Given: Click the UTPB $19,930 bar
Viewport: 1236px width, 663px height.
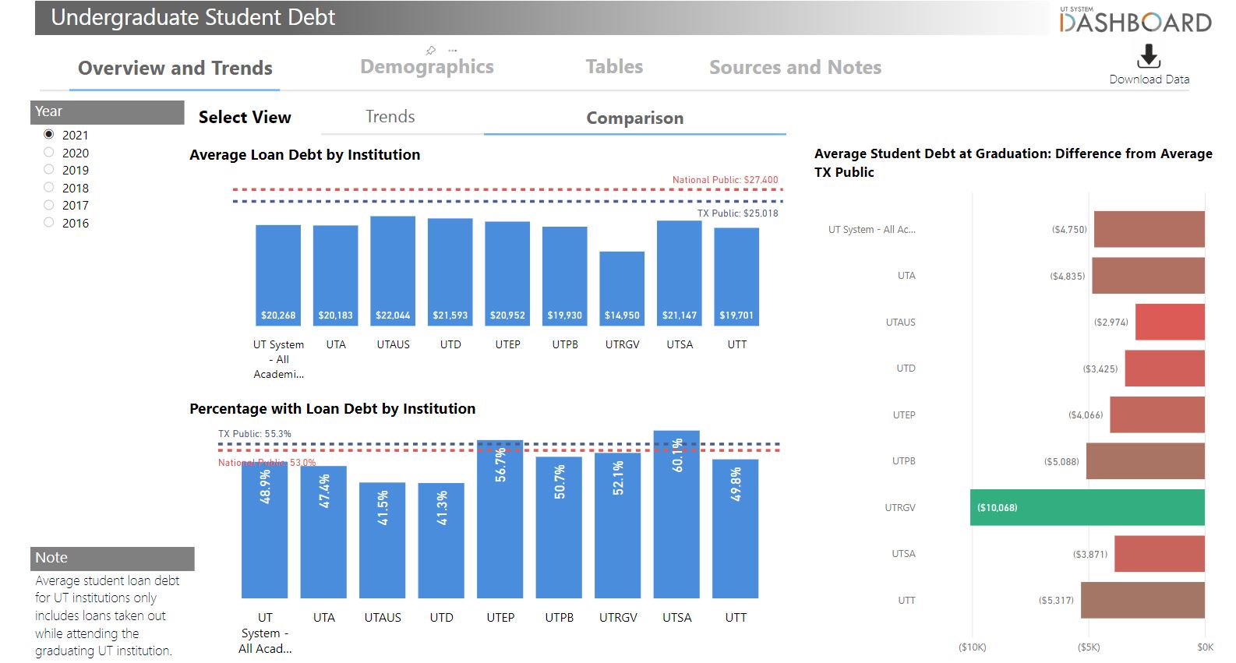Looking at the screenshot, I should tap(565, 277).
